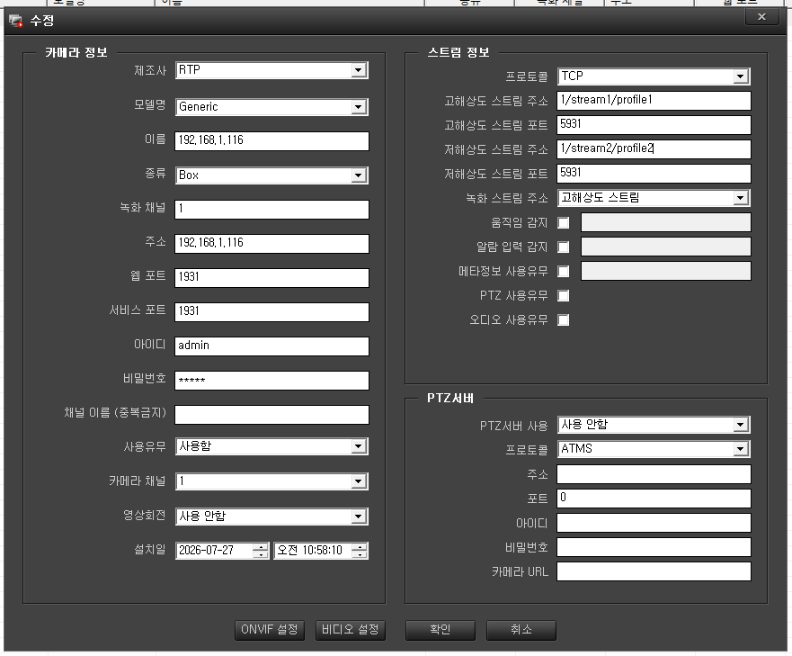Viewport: 792px width, 656px height.
Task: Click the ONVIF 설정 button
Action: (x=270, y=630)
